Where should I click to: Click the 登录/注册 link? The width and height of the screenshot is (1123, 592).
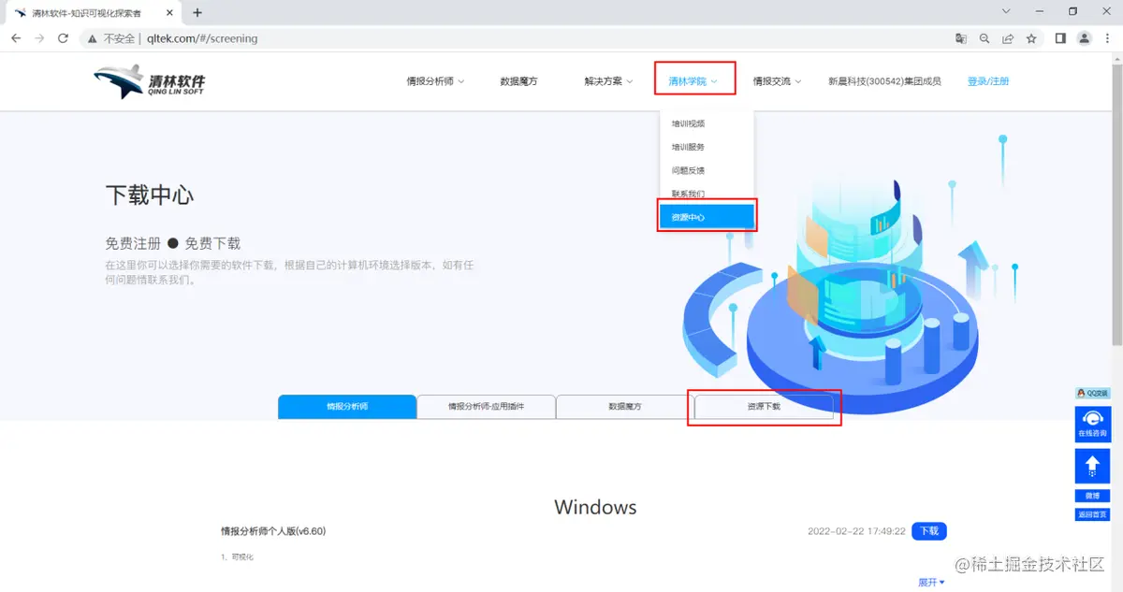point(988,81)
